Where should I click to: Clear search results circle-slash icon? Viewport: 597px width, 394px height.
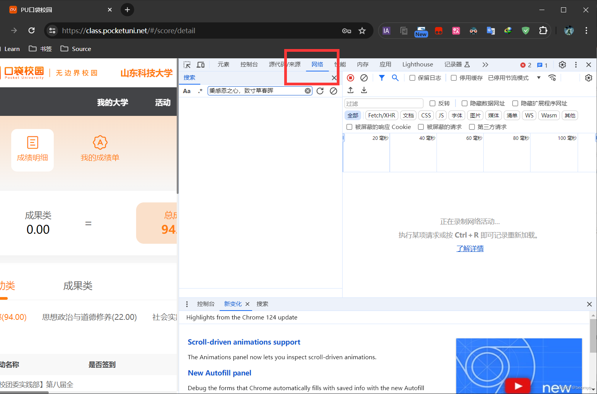pyautogui.click(x=333, y=91)
